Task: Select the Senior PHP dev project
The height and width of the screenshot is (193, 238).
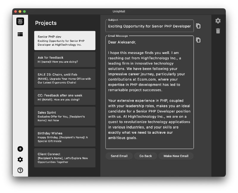Action: (x=65, y=41)
